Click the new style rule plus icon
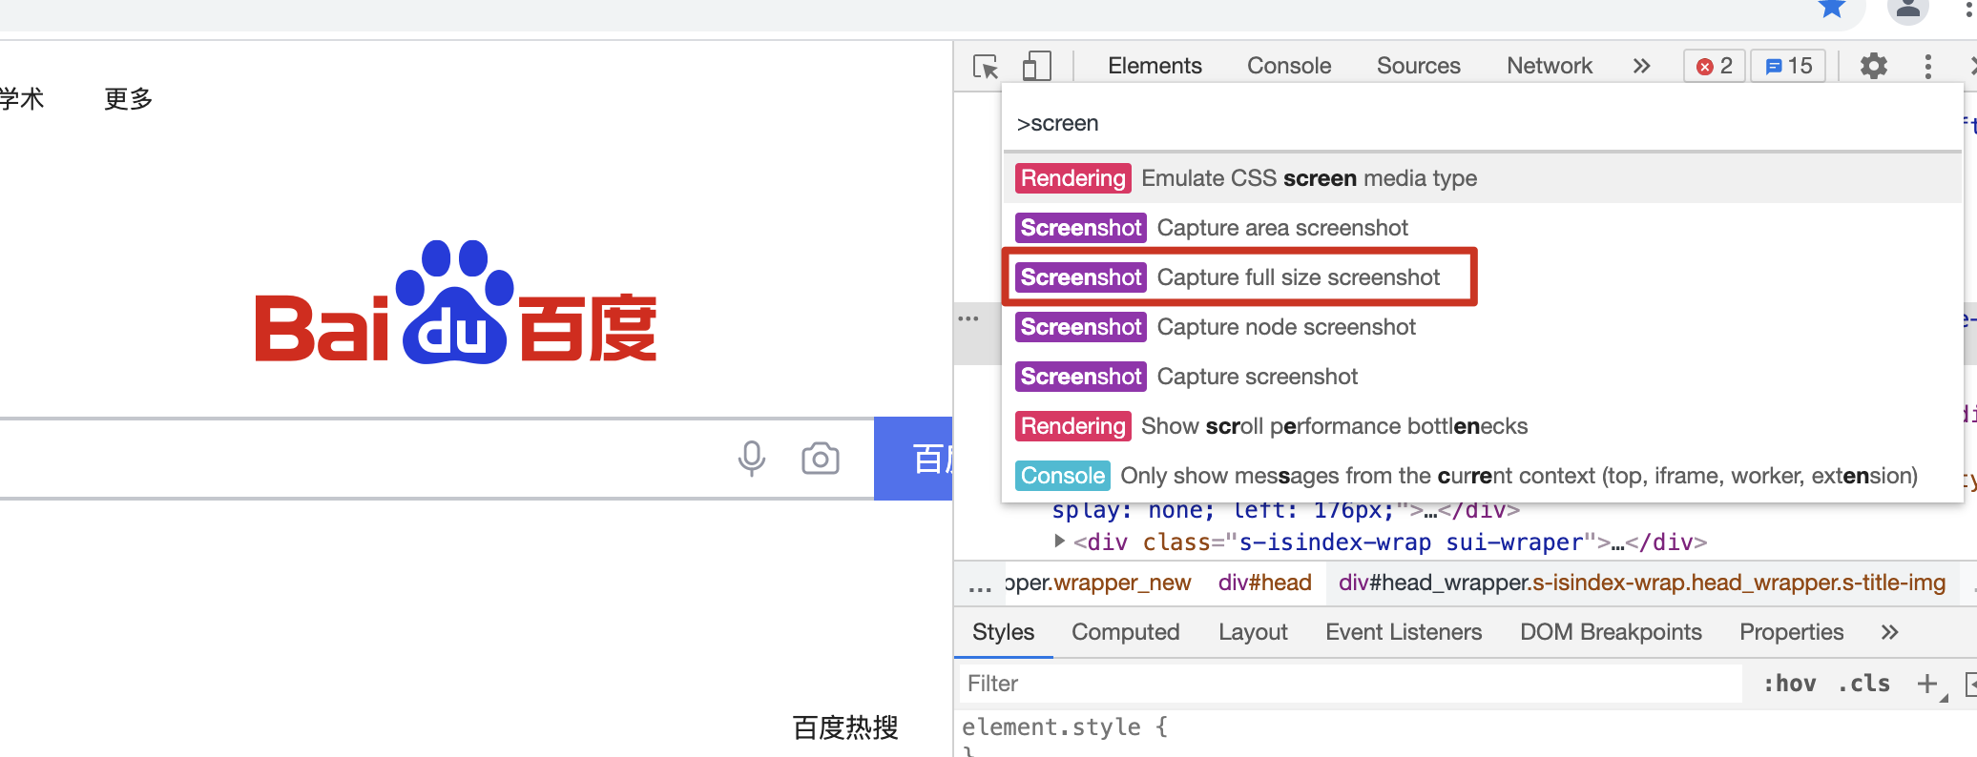Viewport: 1977px width, 757px height. tap(1929, 684)
